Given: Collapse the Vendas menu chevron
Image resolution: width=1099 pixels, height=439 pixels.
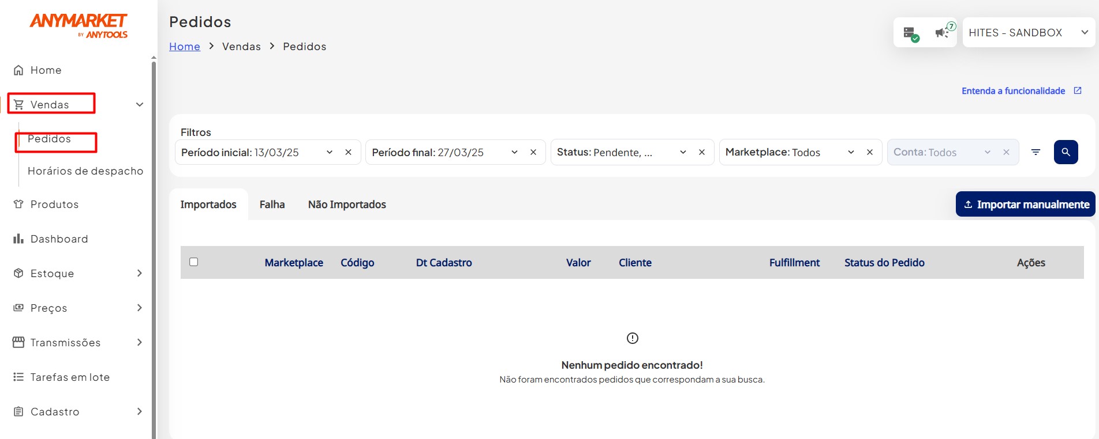Looking at the screenshot, I should pos(139,104).
